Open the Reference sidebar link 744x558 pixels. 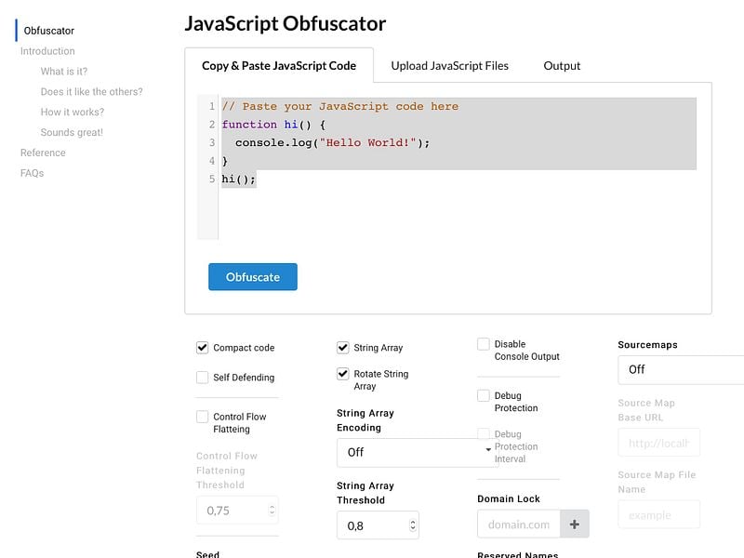click(x=43, y=153)
